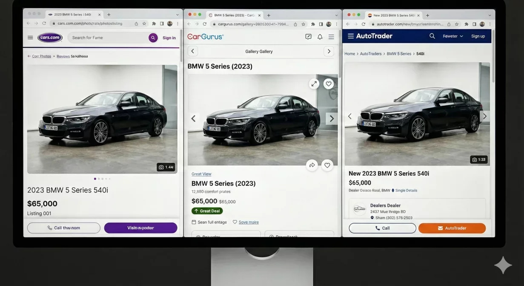Click the main BMW photo on Cars.com
Screen dimensions: 524x286
coord(102,119)
